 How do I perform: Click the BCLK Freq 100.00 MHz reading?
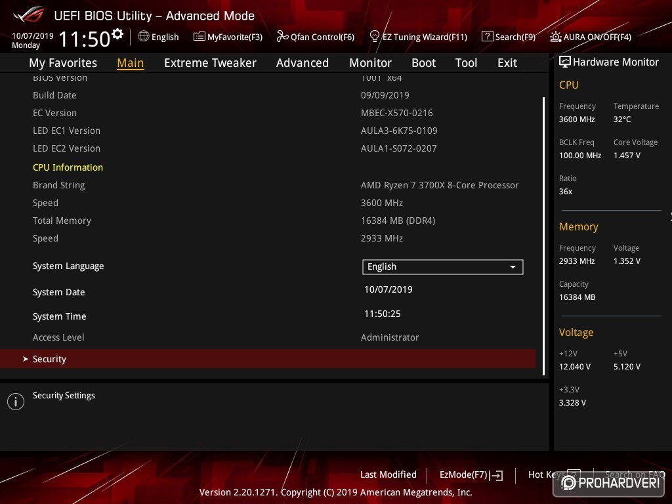[x=580, y=156]
